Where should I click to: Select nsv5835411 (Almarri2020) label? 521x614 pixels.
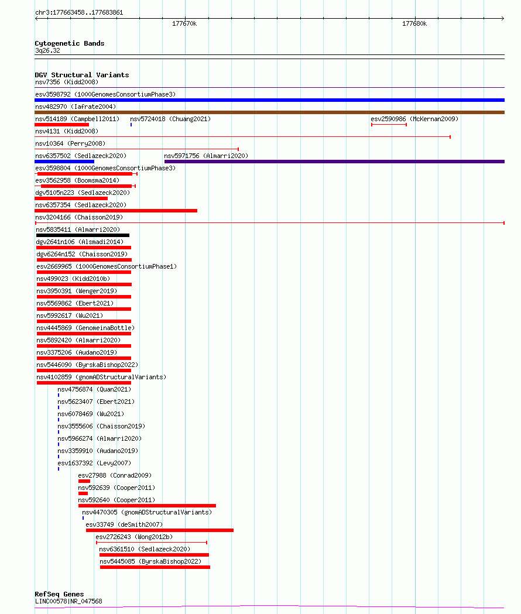point(78,230)
